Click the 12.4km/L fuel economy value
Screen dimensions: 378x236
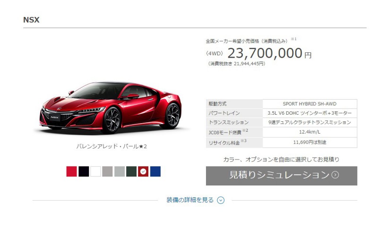click(x=309, y=132)
